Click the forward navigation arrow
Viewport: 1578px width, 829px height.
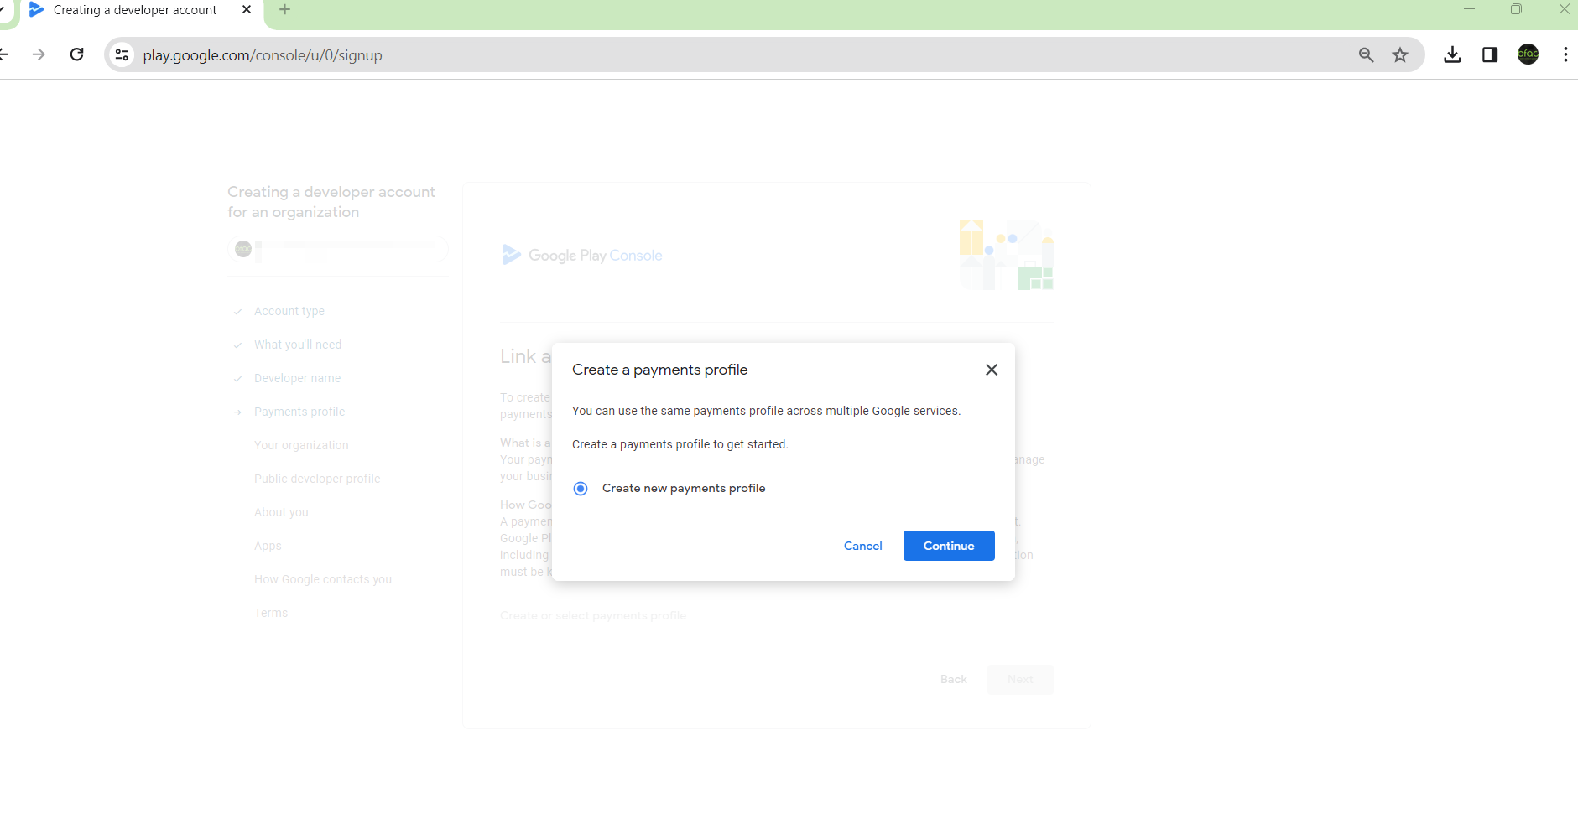pos(39,54)
